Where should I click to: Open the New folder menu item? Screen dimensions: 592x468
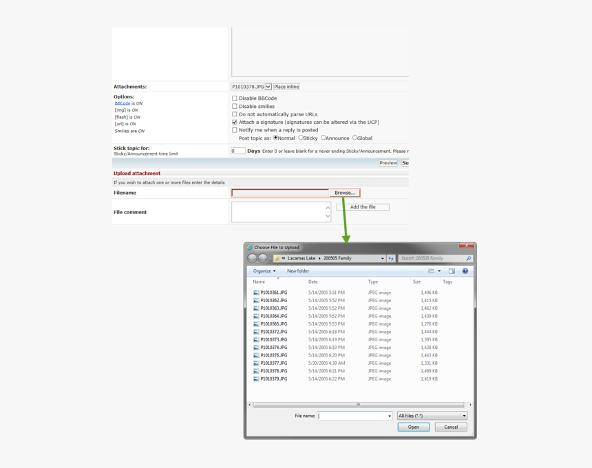point(297,270)
